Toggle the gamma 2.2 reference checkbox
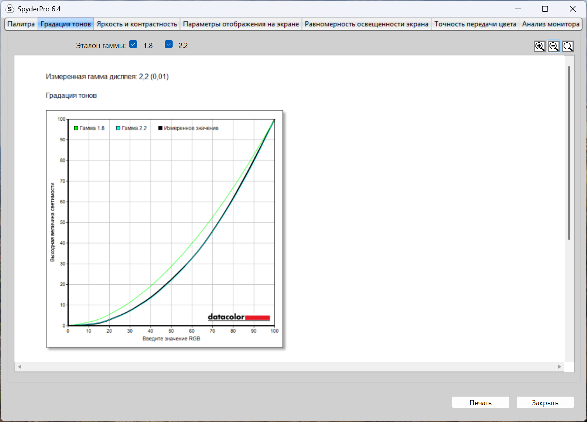Viewport: 587px width, 422px height. tap(169, 45)
